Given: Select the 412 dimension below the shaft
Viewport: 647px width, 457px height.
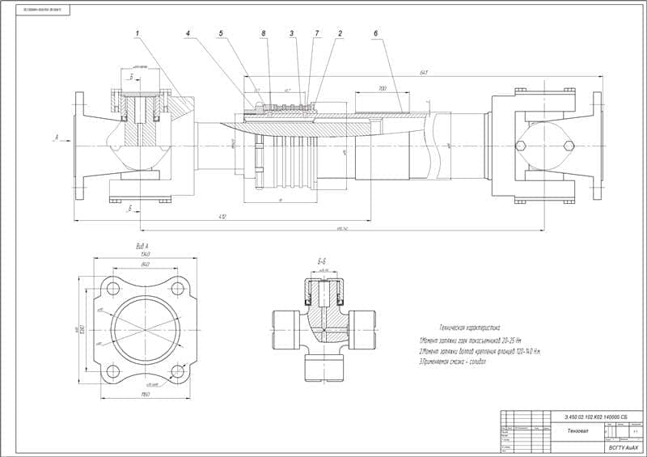Looking at the screenshot, I should (222, 217).
